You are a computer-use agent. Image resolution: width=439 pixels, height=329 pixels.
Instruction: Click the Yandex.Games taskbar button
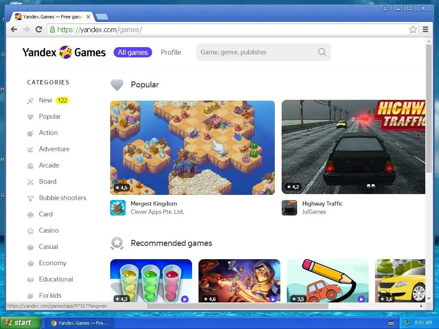click(x=80, y=323)
